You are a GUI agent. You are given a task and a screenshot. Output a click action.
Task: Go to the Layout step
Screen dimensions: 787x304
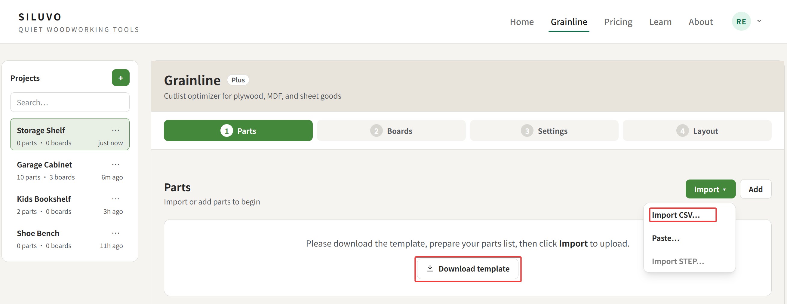click(x=697, y=131)
